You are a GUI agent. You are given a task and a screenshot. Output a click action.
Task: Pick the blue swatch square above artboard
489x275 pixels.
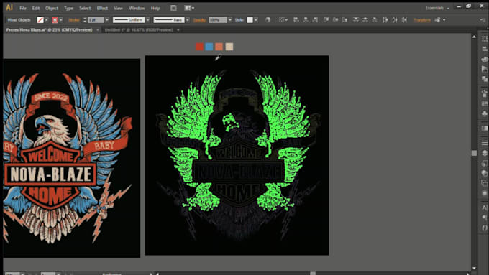[x=209, y=47]
